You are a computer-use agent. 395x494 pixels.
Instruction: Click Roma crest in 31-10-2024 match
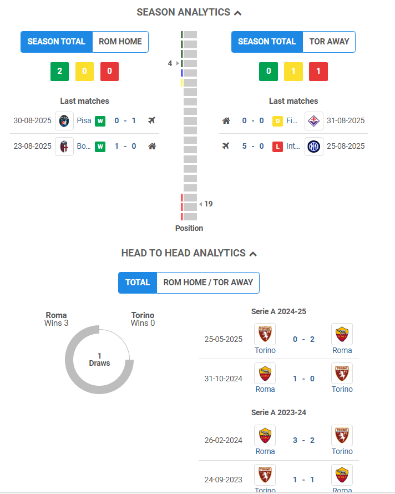pyautogui.click(x=265, y=374)
